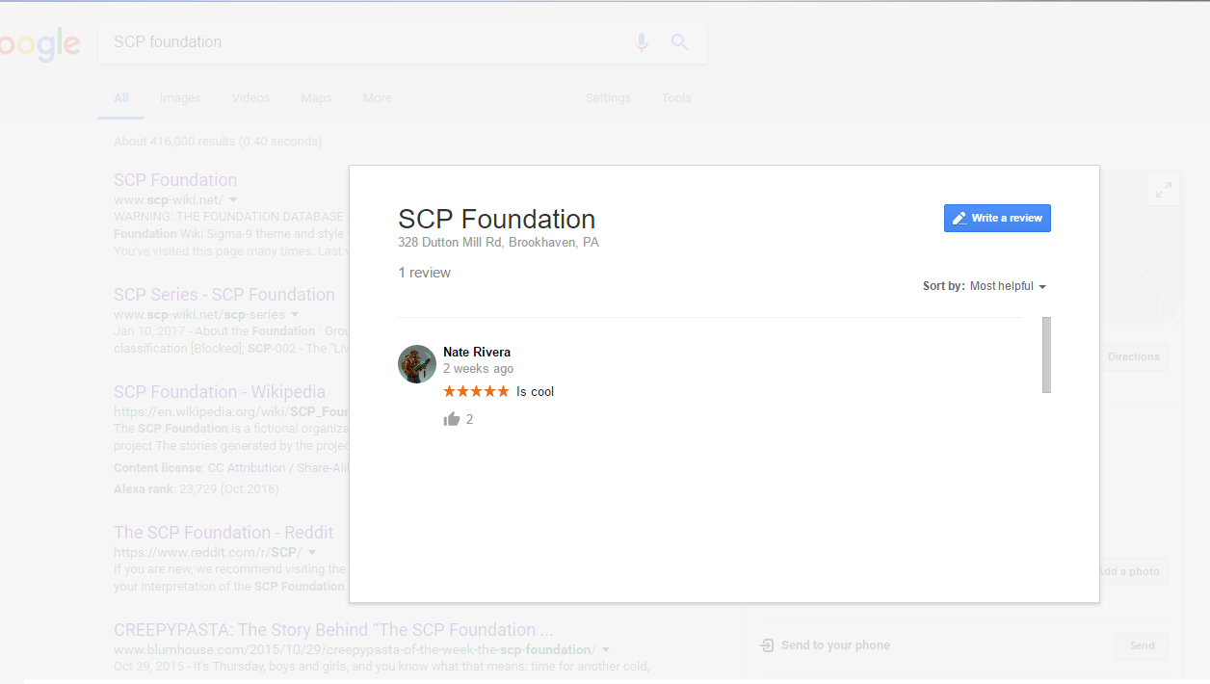Click the Add a photo button
This screenshot has height=684, width=1210.
click(x=1133, y=571)
